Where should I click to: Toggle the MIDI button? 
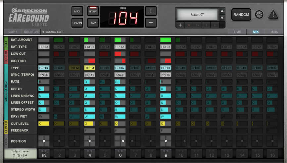coord(77,11)
